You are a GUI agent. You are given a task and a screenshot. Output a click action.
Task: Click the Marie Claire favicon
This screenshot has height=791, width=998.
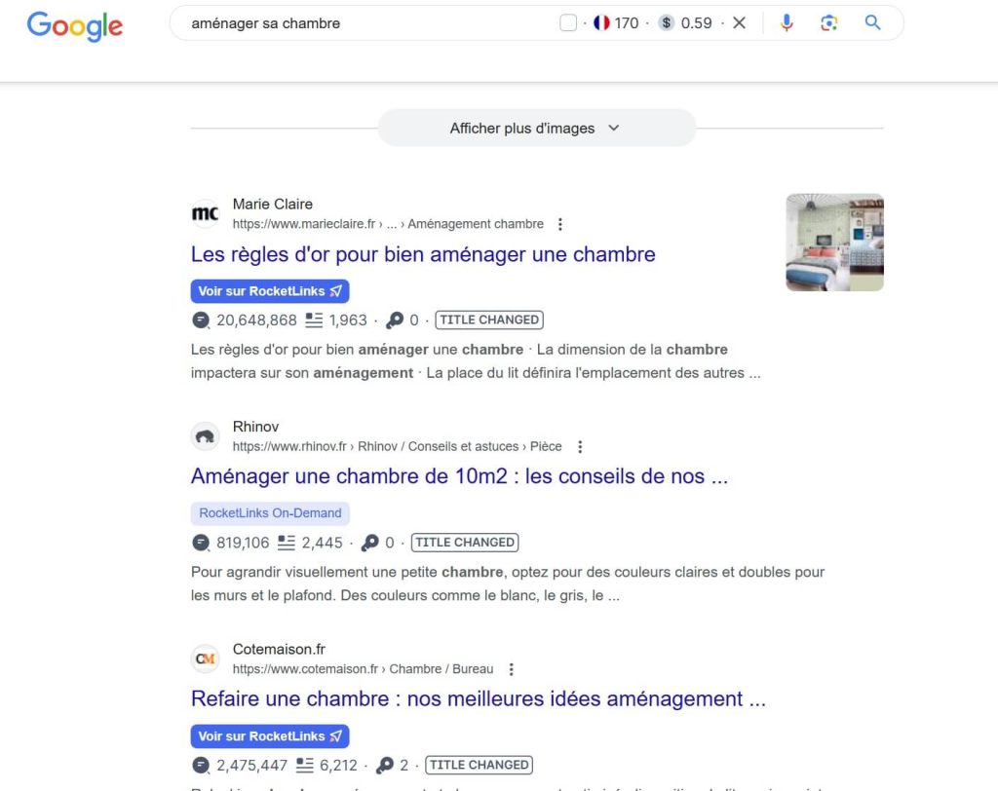pos(205,213)
